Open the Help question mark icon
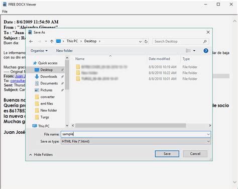238x189 pixels. coord(206,51)
